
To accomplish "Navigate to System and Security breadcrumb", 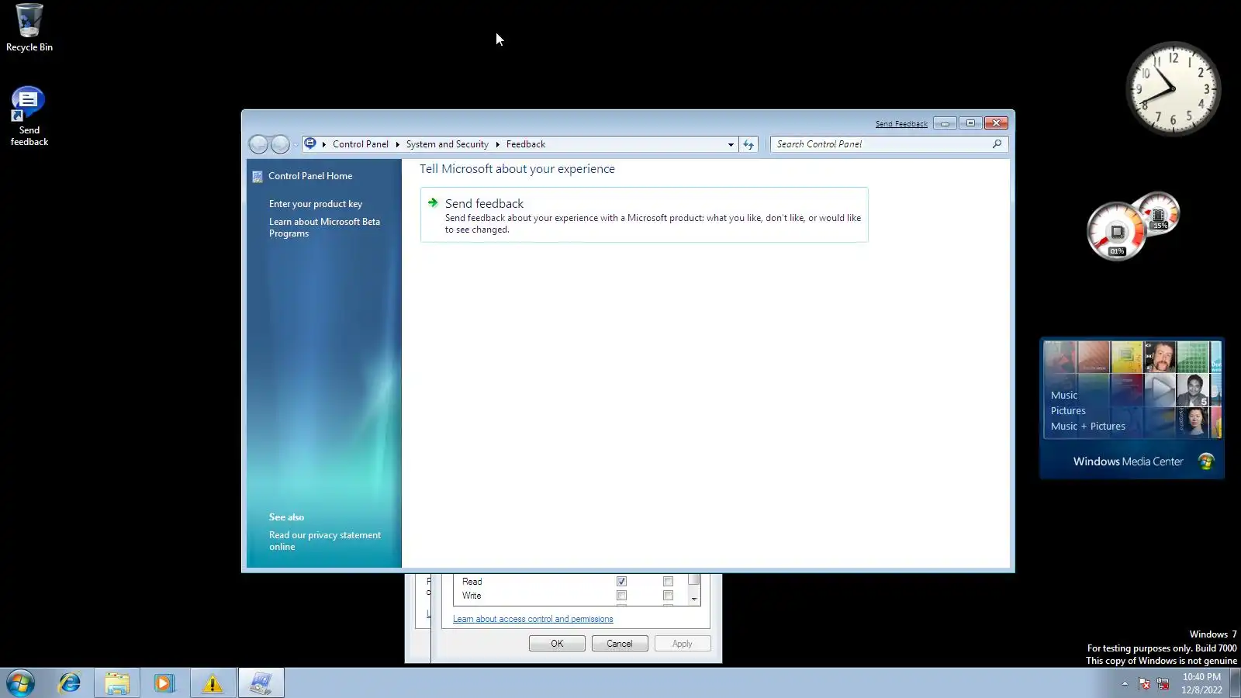I will point(448,144).
